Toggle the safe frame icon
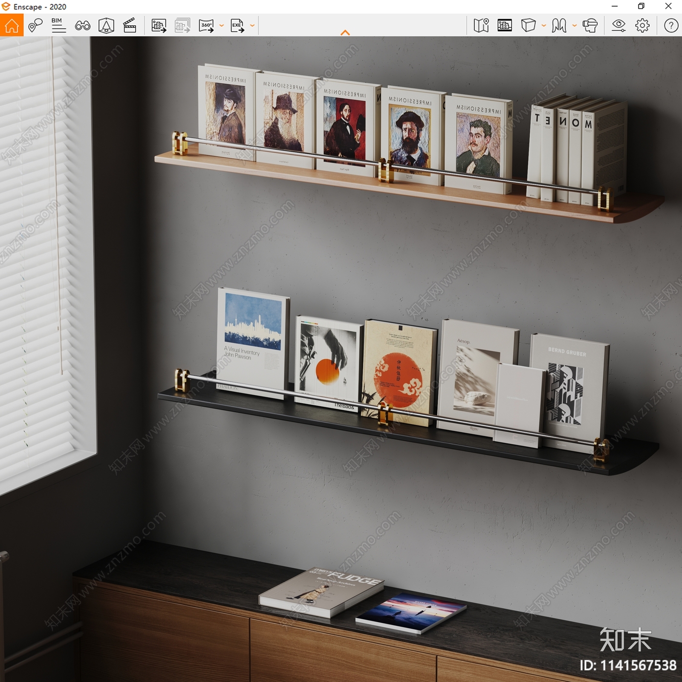This screenshot has height=682, width=682. click(505, 26)
